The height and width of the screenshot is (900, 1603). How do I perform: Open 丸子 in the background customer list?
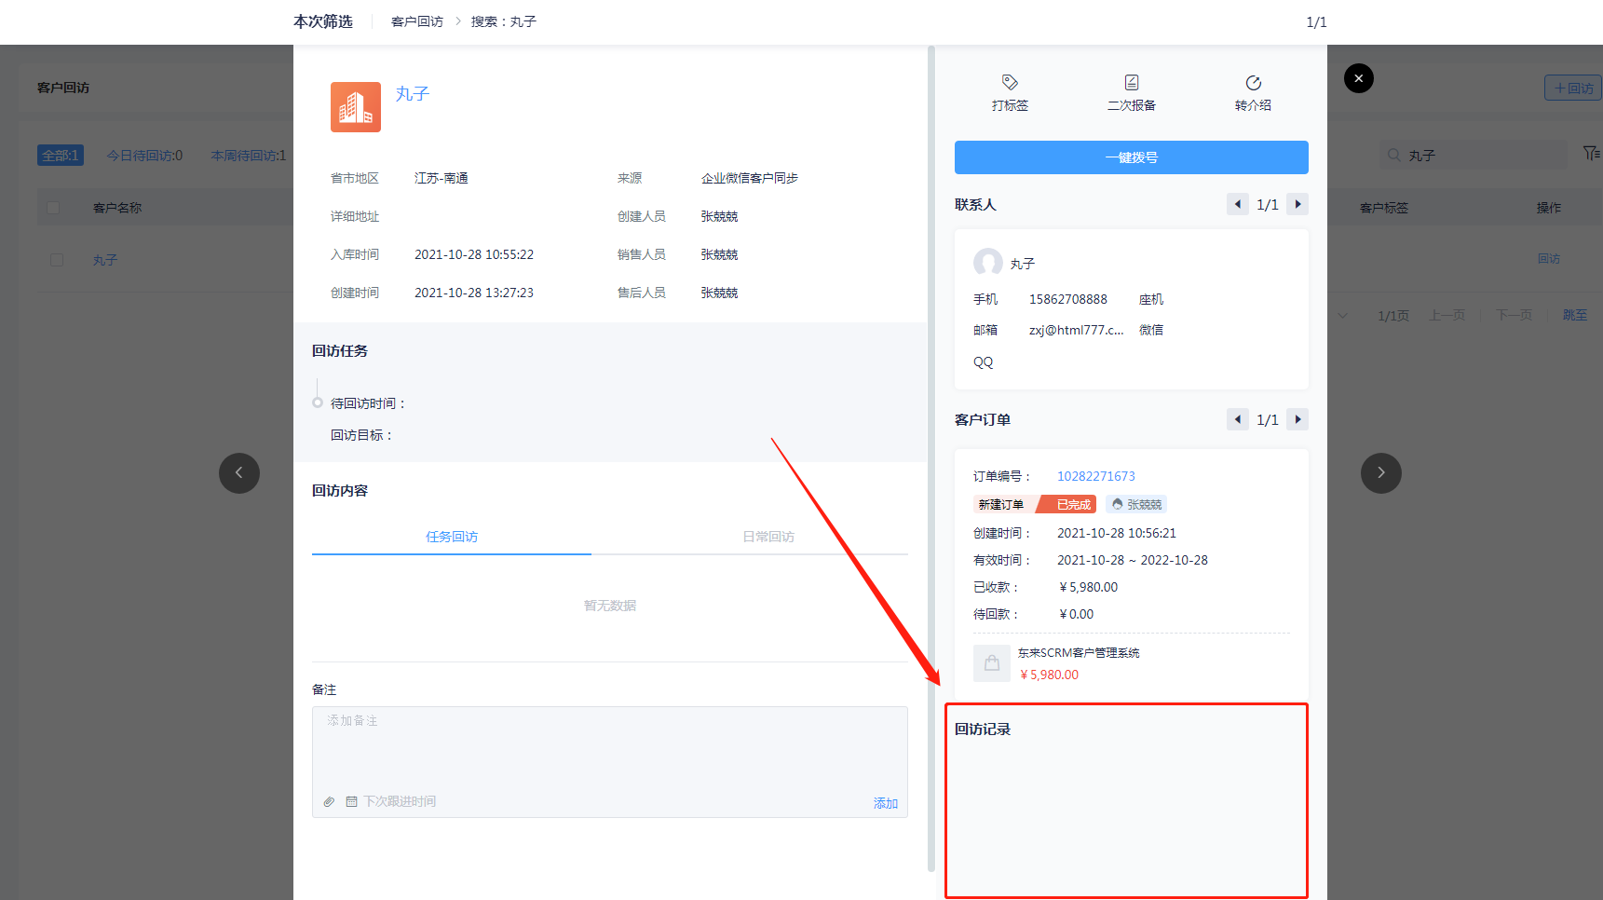pyautogui.click(x=105, y=260)
